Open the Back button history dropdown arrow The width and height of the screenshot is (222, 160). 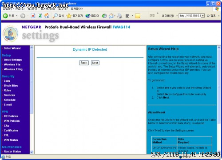click(17, 16)
